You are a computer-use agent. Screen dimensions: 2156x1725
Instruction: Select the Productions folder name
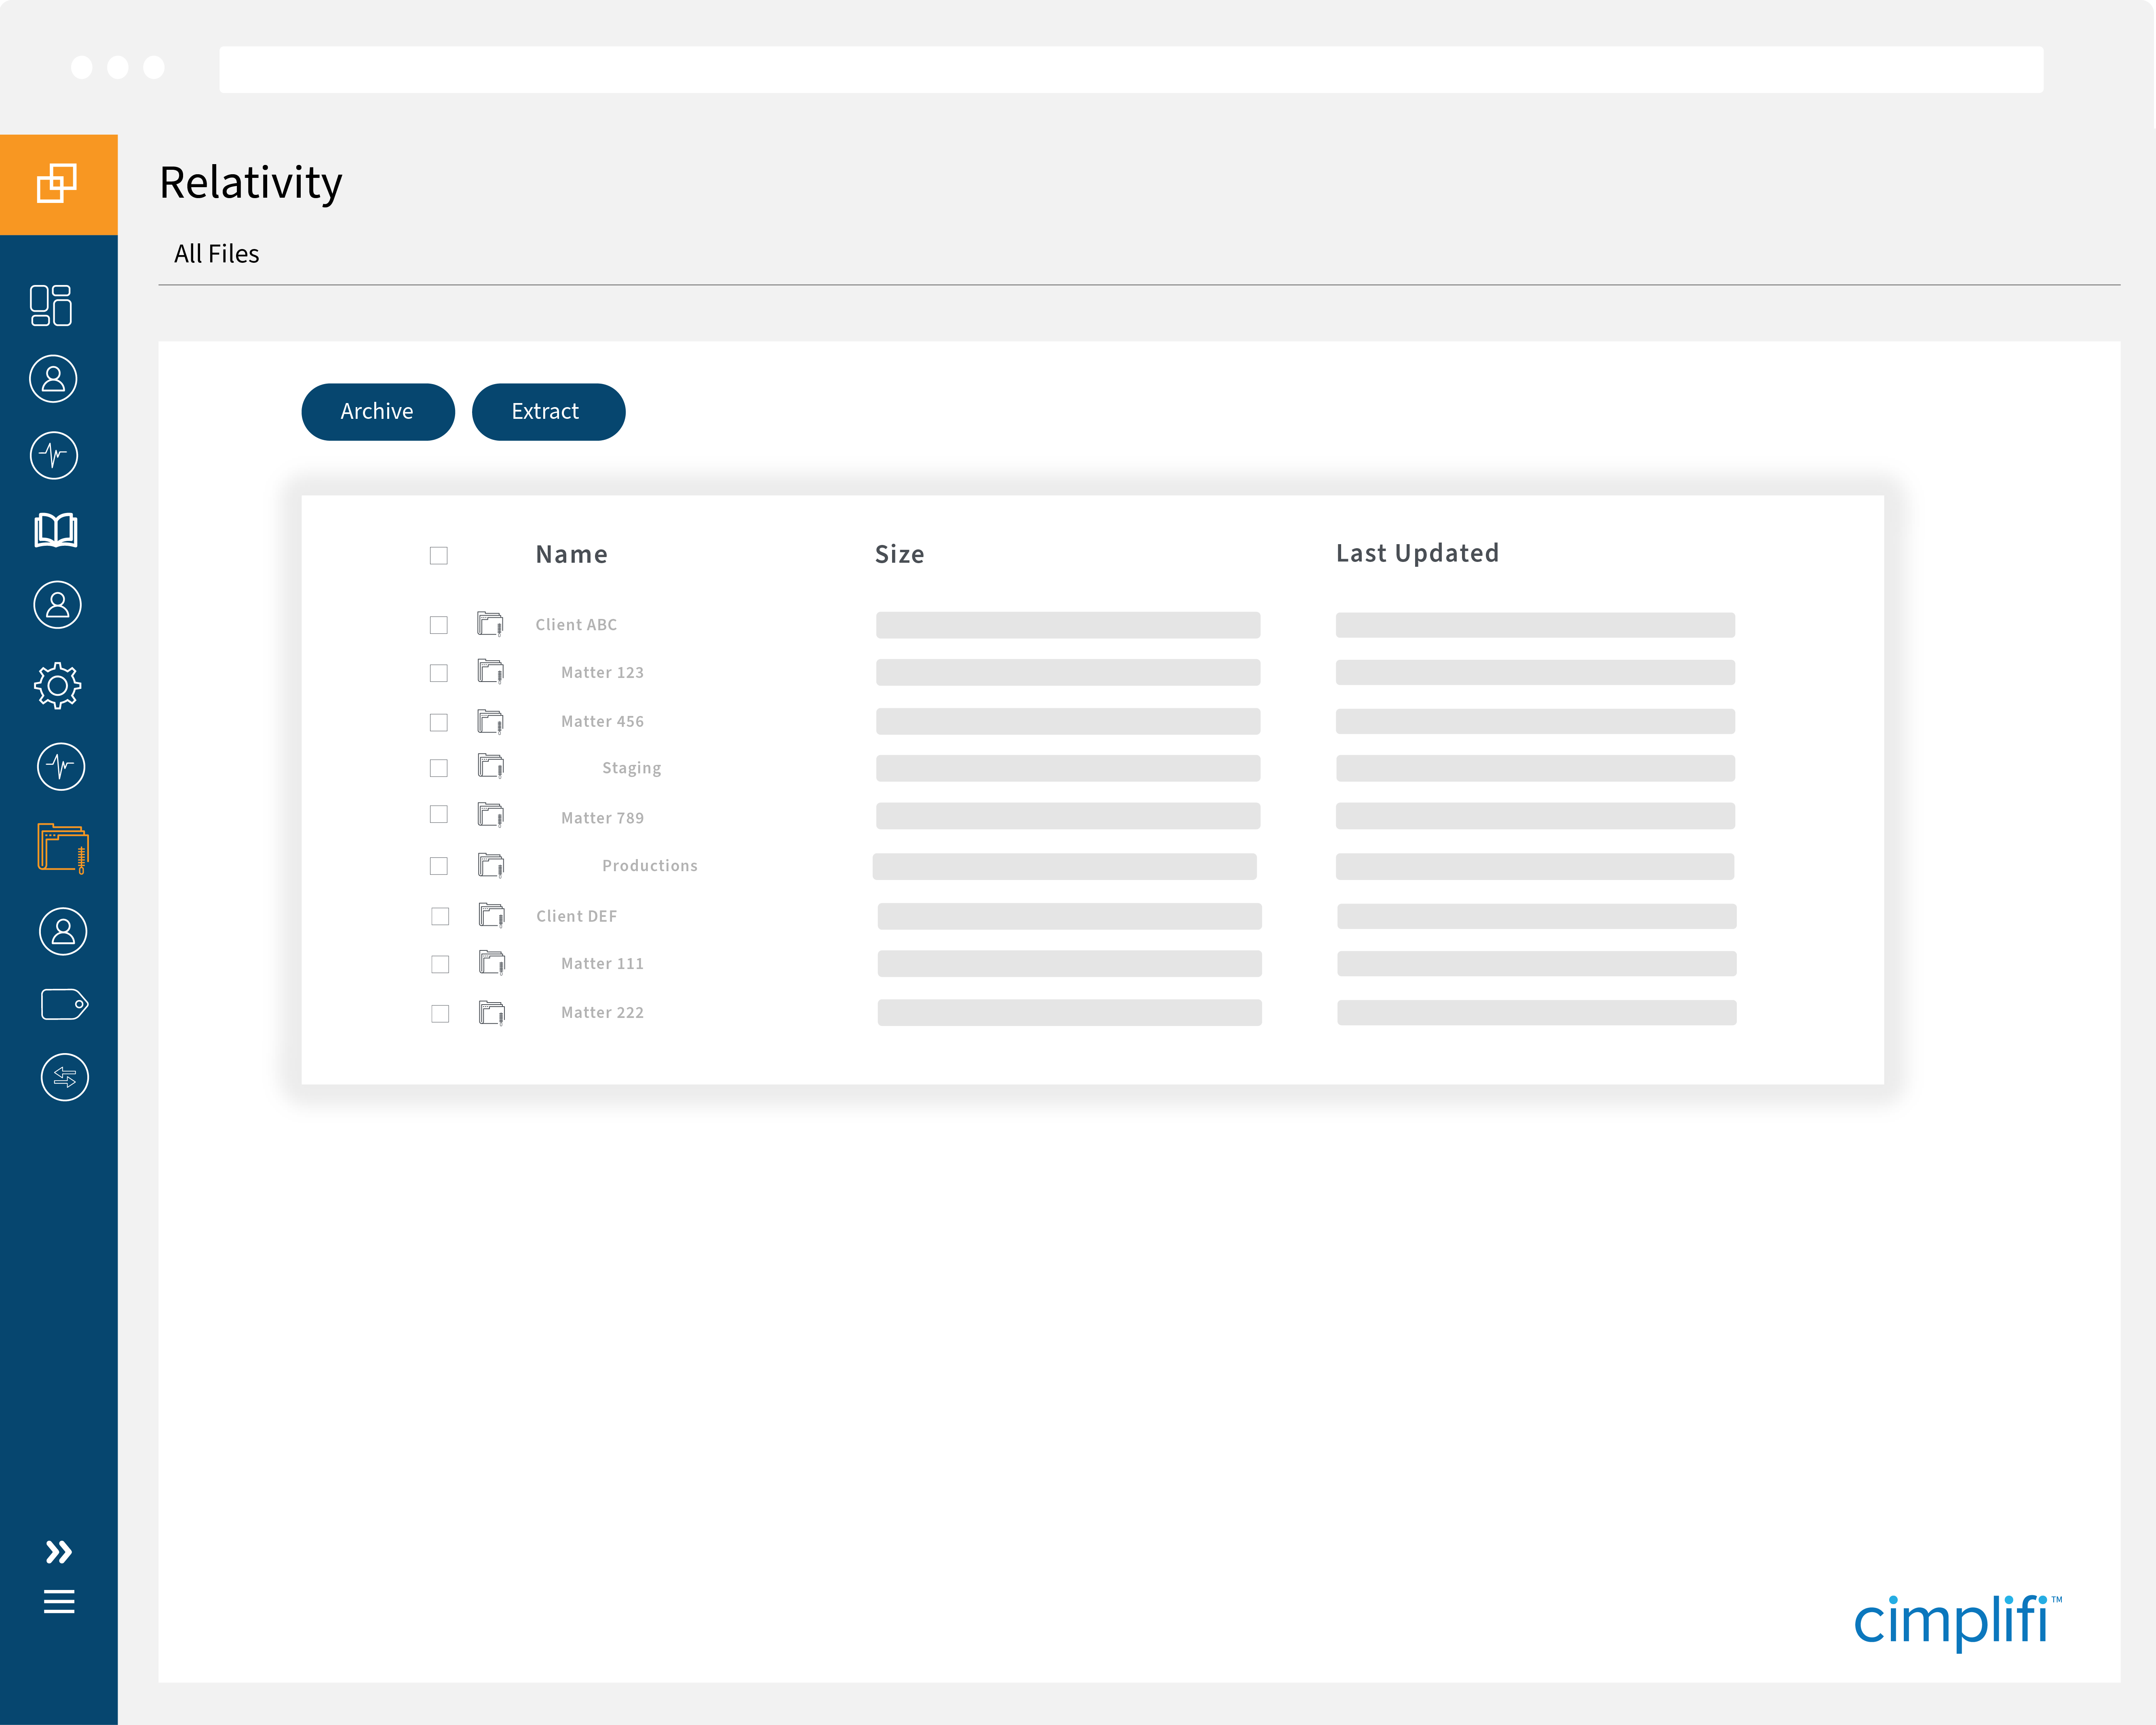[x=649, y=866]
